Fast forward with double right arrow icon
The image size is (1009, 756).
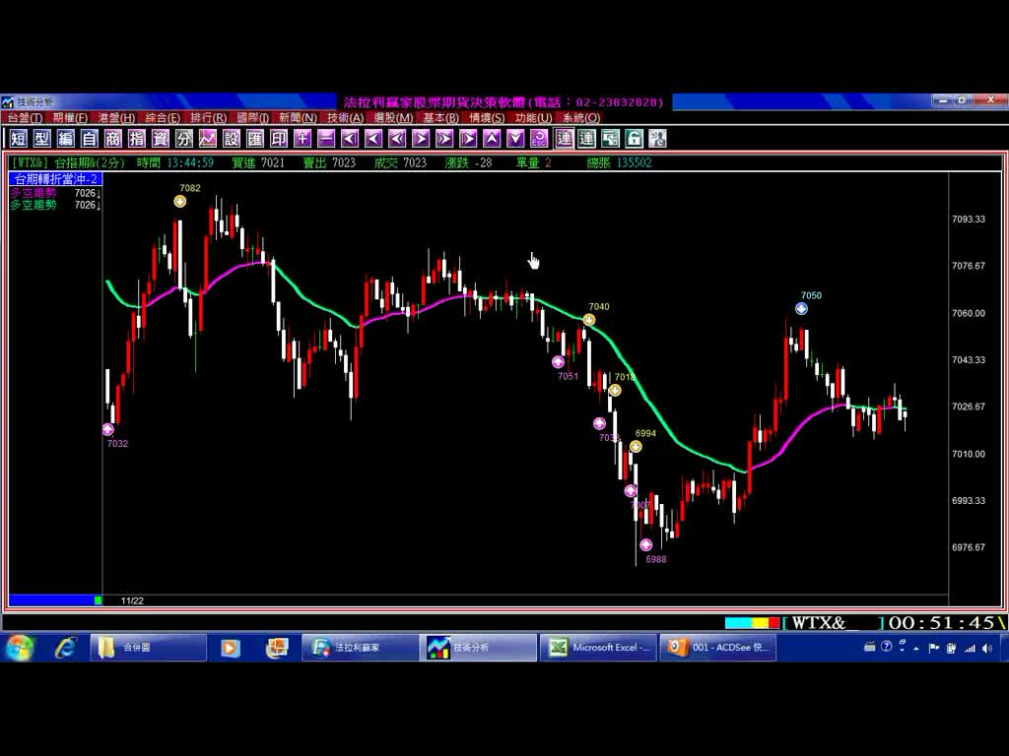pos(444,138)
